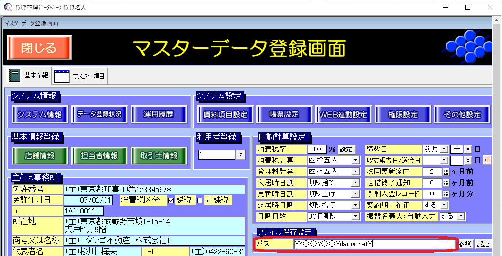Screen dimensions: 502x256
Task: Click the app icon in title bar
Action: [8, 7]
